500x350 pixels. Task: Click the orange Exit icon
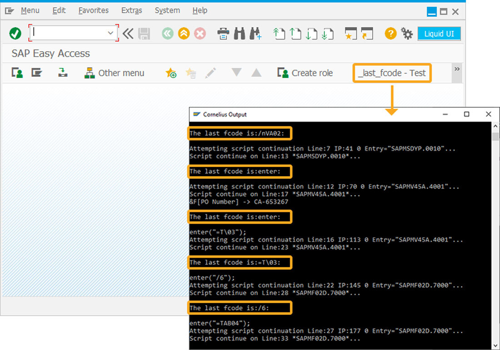184,34
